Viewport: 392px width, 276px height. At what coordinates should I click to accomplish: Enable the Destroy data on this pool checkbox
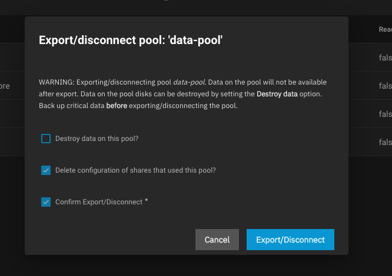click(x=46, y=139)
